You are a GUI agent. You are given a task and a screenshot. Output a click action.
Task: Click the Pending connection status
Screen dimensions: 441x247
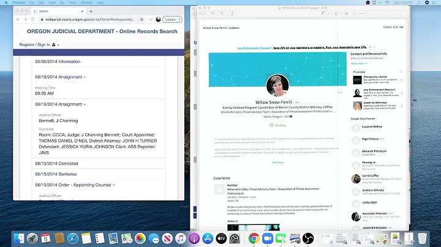[277, 125]
